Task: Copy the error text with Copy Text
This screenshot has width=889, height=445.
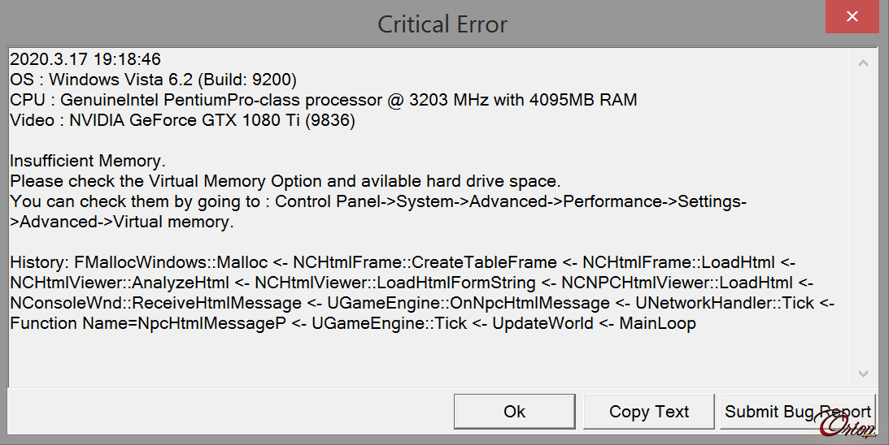Action: click(x=648, y=412)
